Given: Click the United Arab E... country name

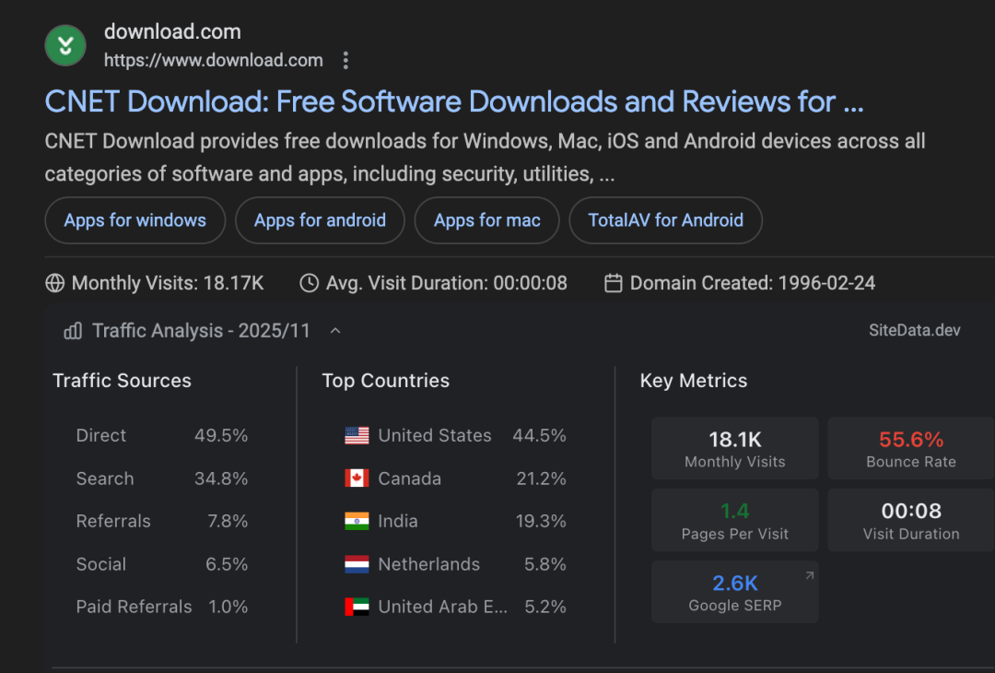Looking at the screenshot, I should (x=443, y=607).
